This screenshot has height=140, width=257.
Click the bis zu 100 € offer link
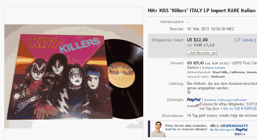(x=238, y=109)
